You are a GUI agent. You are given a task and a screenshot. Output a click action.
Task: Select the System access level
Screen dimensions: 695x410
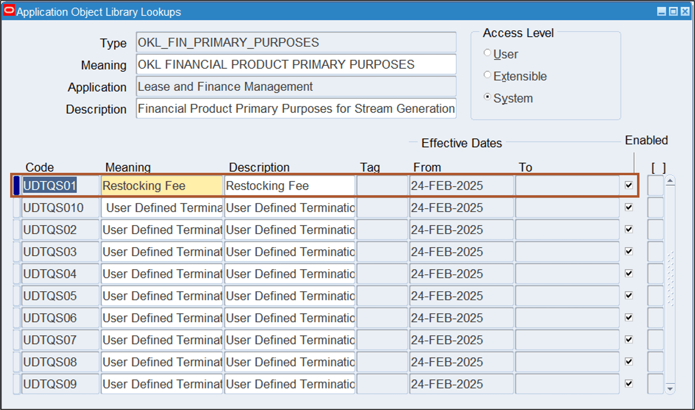pos(487,97)
